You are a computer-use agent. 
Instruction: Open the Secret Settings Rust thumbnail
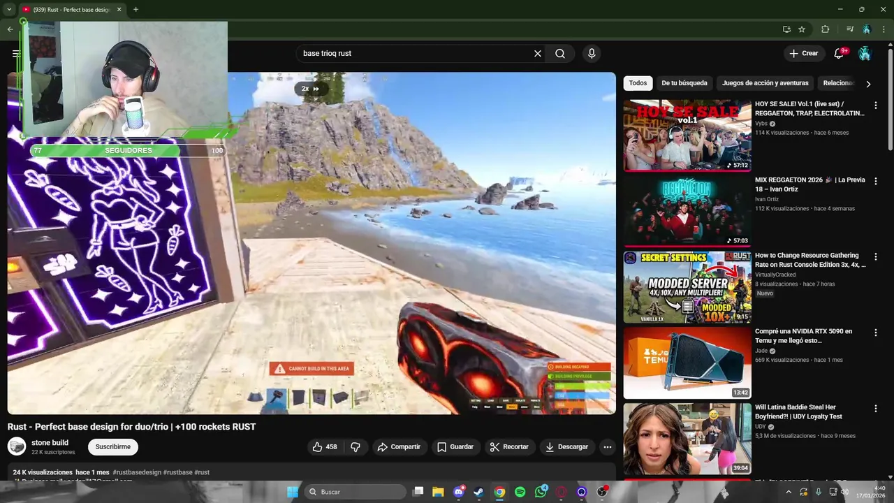click(x=687, y=287)
